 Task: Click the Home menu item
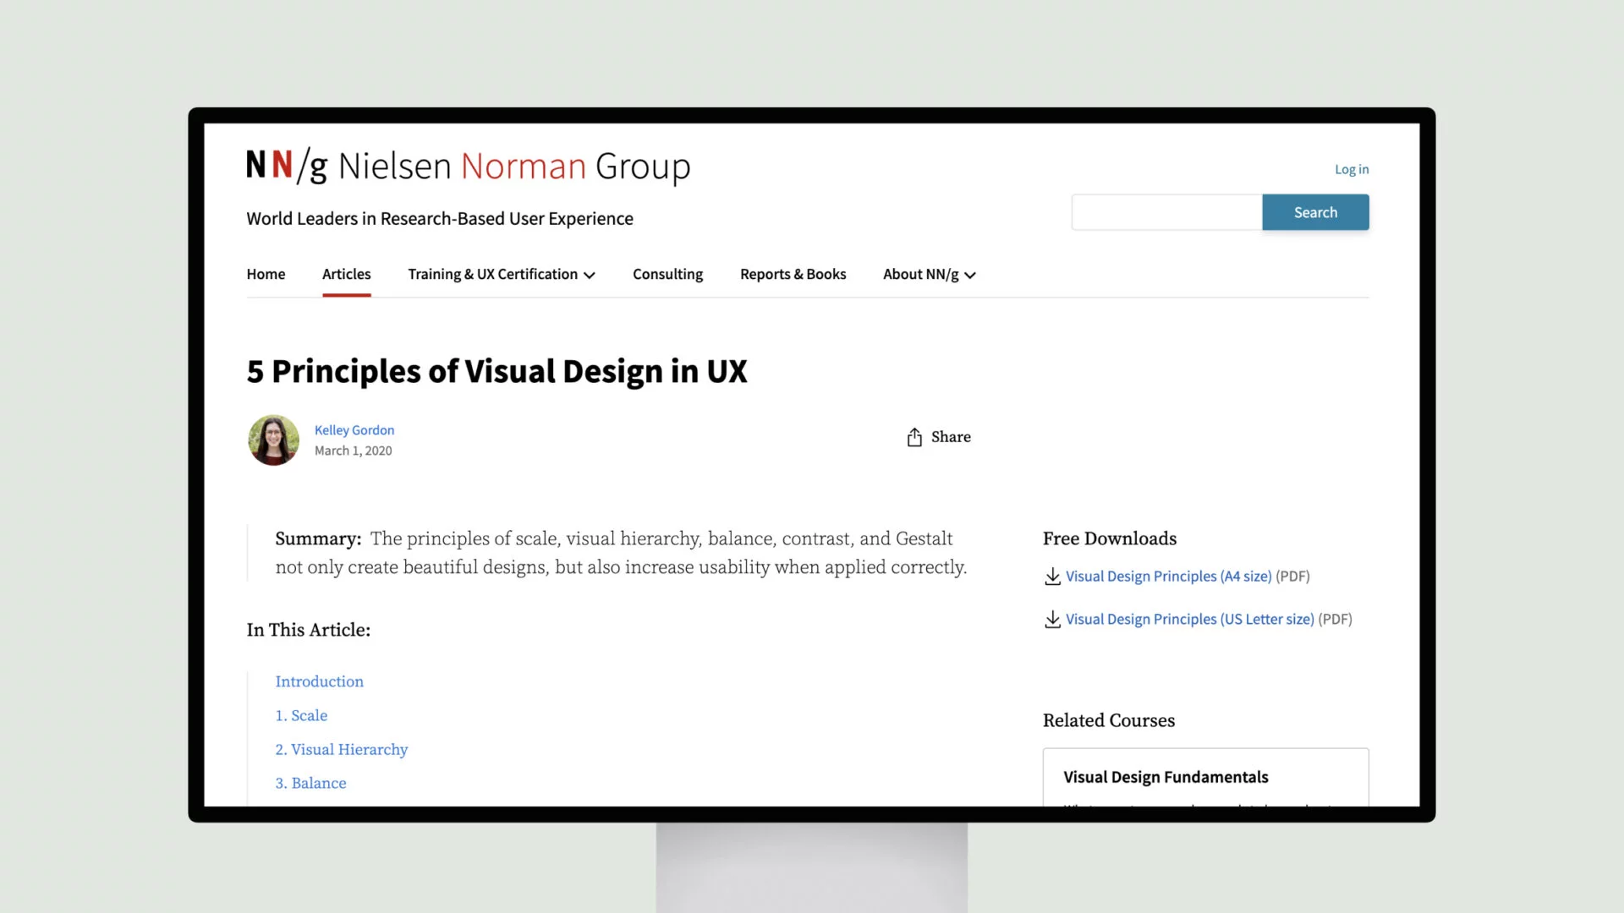[x=266, y=273]
